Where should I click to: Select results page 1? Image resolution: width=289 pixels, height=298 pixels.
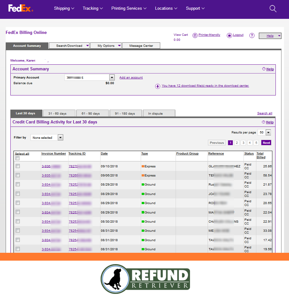(x=230, y=143)
